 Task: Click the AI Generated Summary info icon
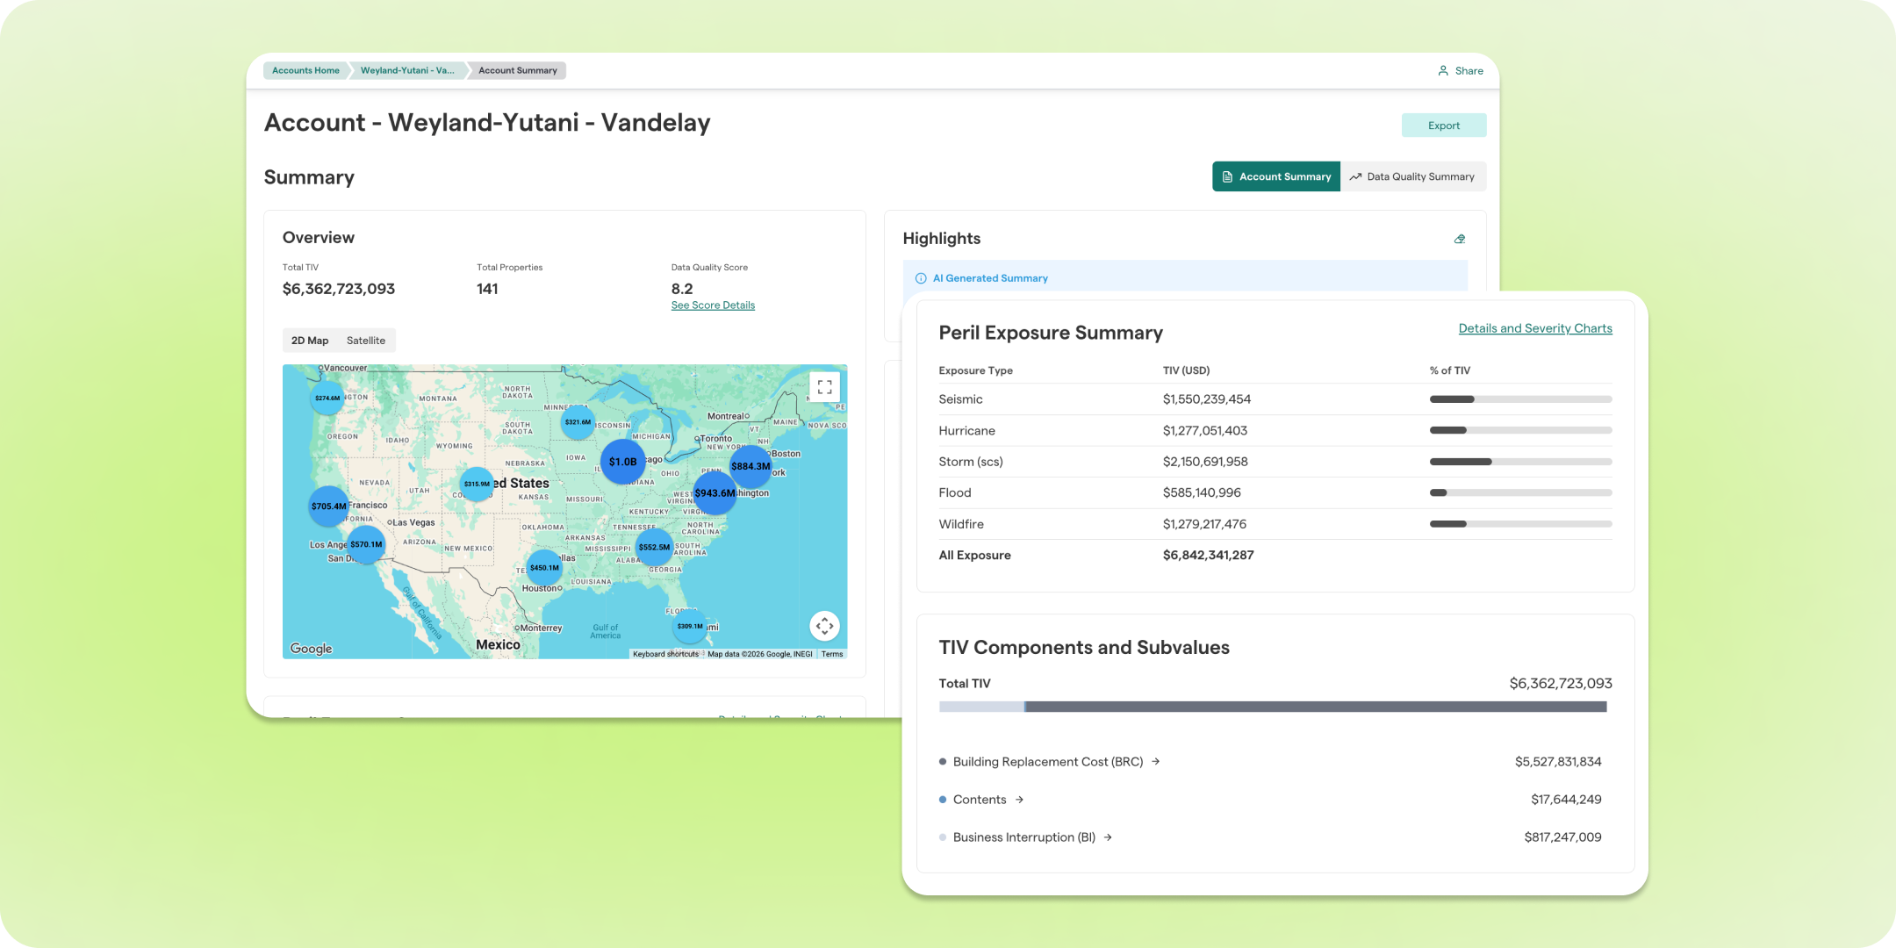(x=921, y=278)
